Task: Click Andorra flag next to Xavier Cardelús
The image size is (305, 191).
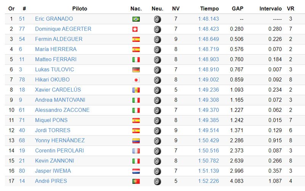Action: (x=136, y=90)
